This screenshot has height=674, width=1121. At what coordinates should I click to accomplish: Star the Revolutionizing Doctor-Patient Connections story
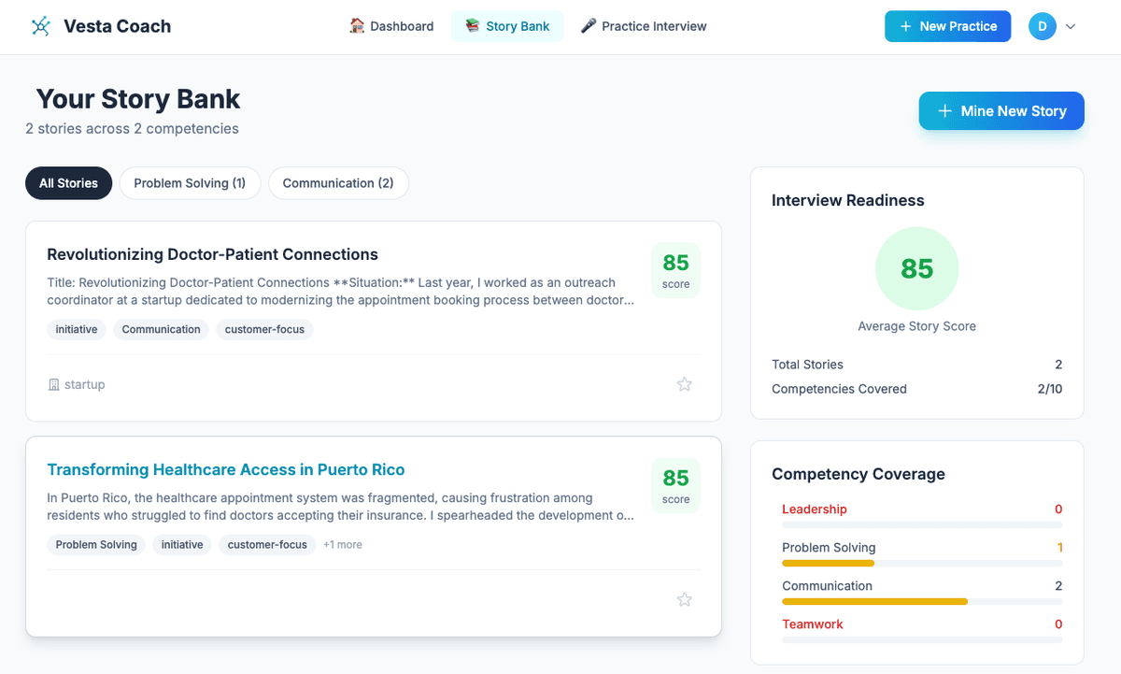point(685,384)
